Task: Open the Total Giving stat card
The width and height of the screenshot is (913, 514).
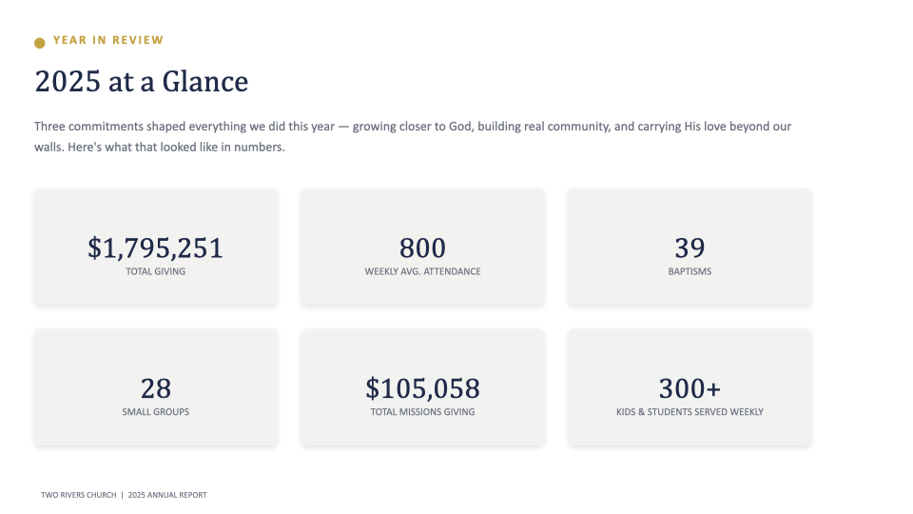Action: pyautogui.click(x=156, y=247)
